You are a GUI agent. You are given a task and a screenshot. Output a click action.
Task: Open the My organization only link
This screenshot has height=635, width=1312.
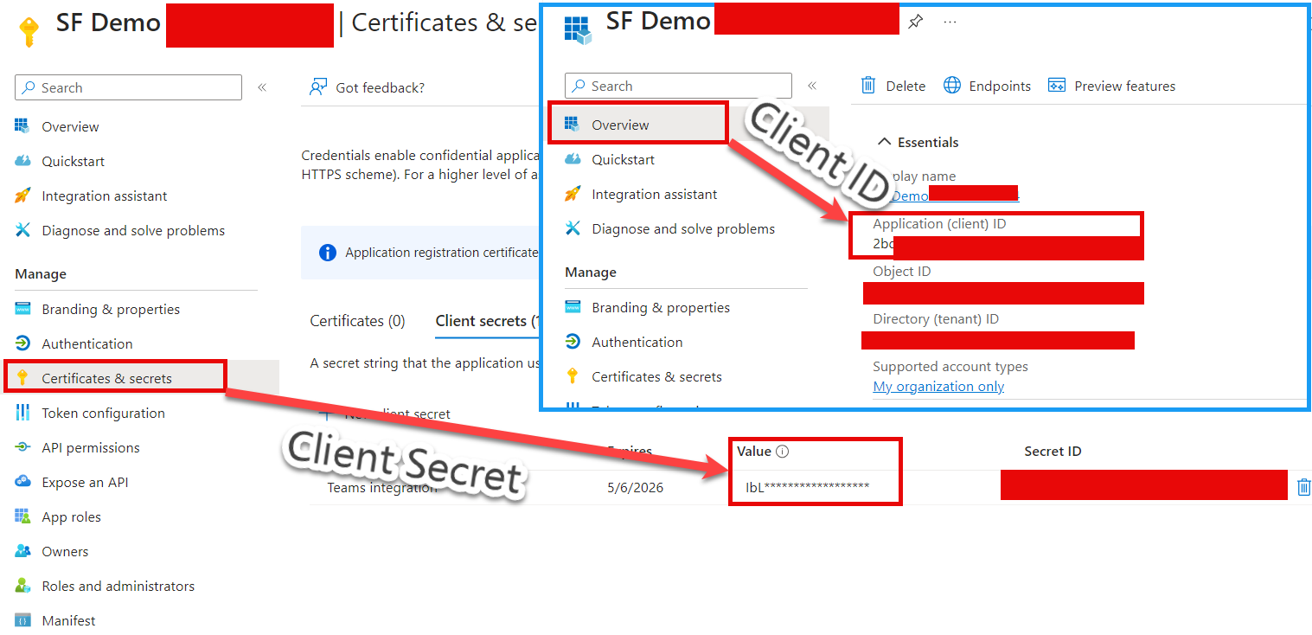click(x=938, y=387)
